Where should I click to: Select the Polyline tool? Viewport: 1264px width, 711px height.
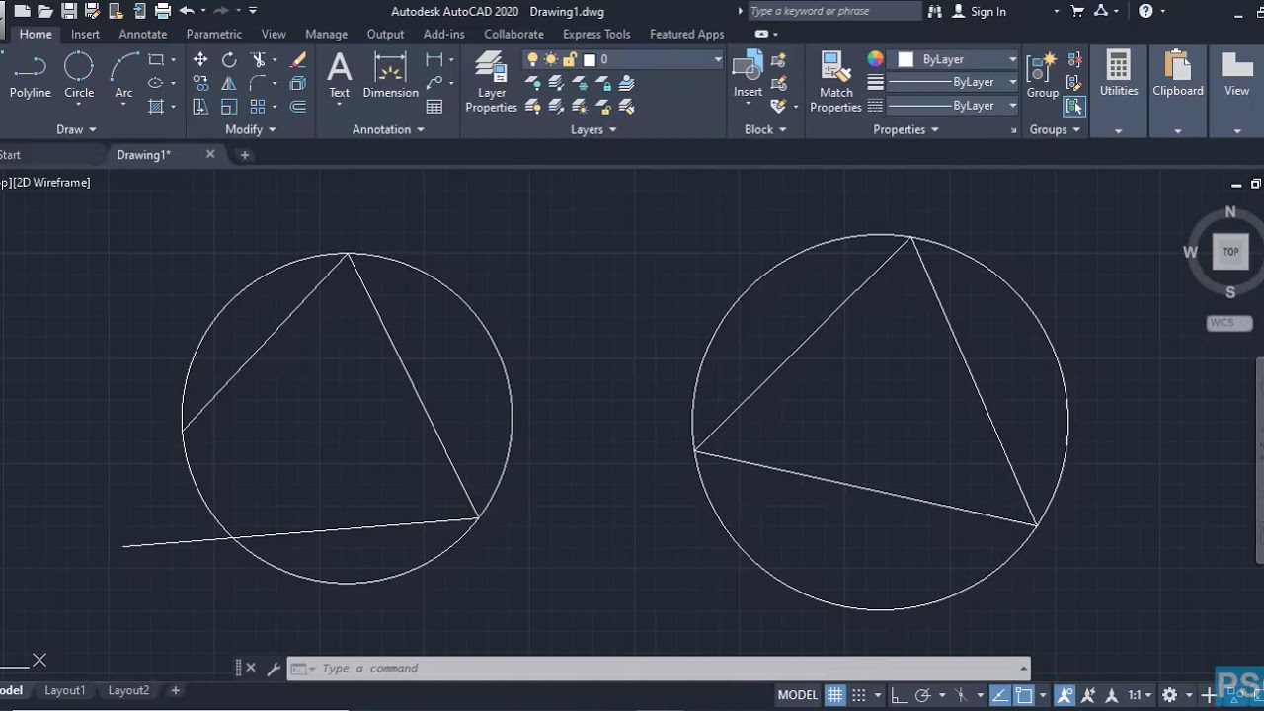[x=30, y=76]
